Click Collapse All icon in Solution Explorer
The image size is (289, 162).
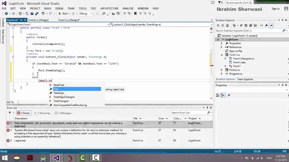pyautogui.click(x=250, y=25)
